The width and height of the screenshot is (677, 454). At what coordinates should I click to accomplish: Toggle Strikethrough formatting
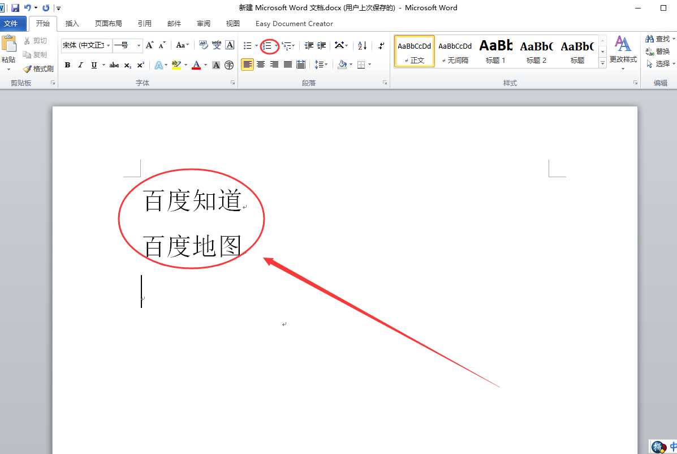point(114,65)
